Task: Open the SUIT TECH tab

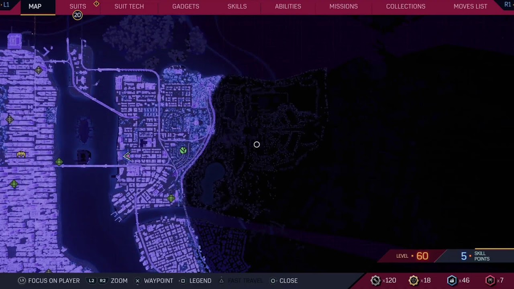Action: coord(129,6)
